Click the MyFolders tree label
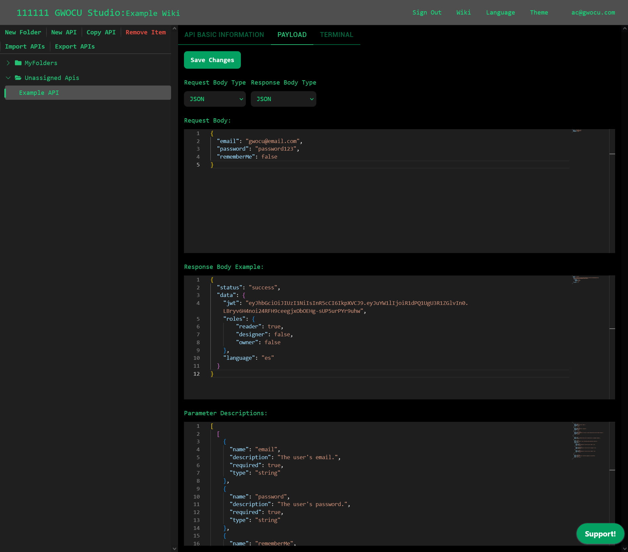 41,63
